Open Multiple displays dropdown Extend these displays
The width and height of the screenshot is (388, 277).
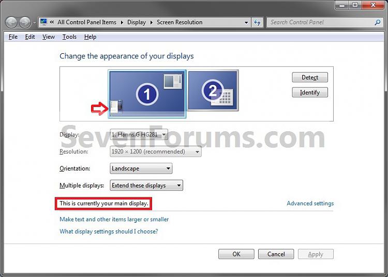(146, 186)
